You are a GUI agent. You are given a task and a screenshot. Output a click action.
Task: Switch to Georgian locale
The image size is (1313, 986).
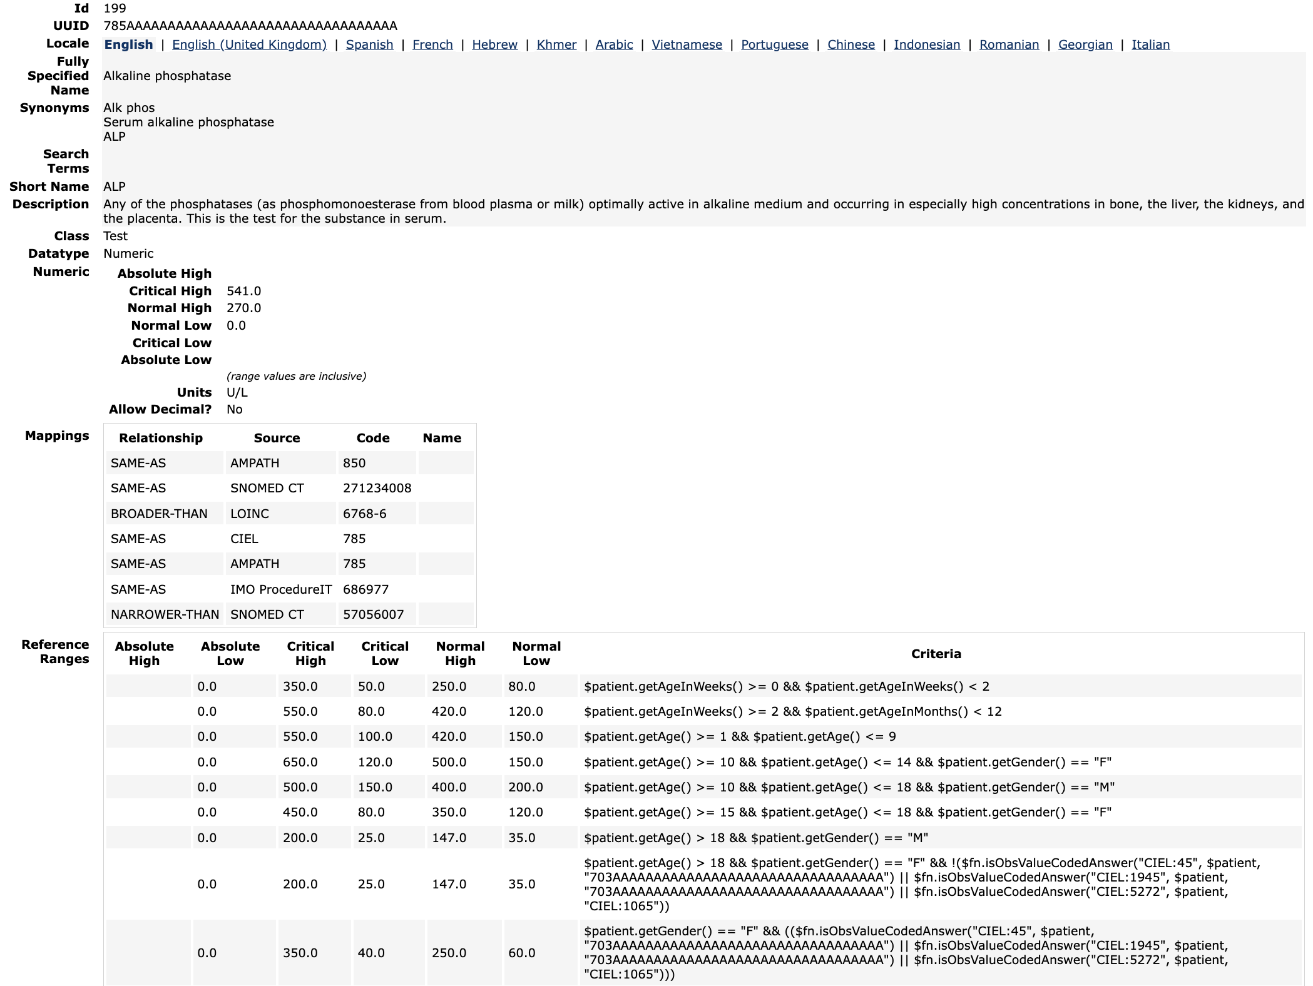(x=1085, y=44)
